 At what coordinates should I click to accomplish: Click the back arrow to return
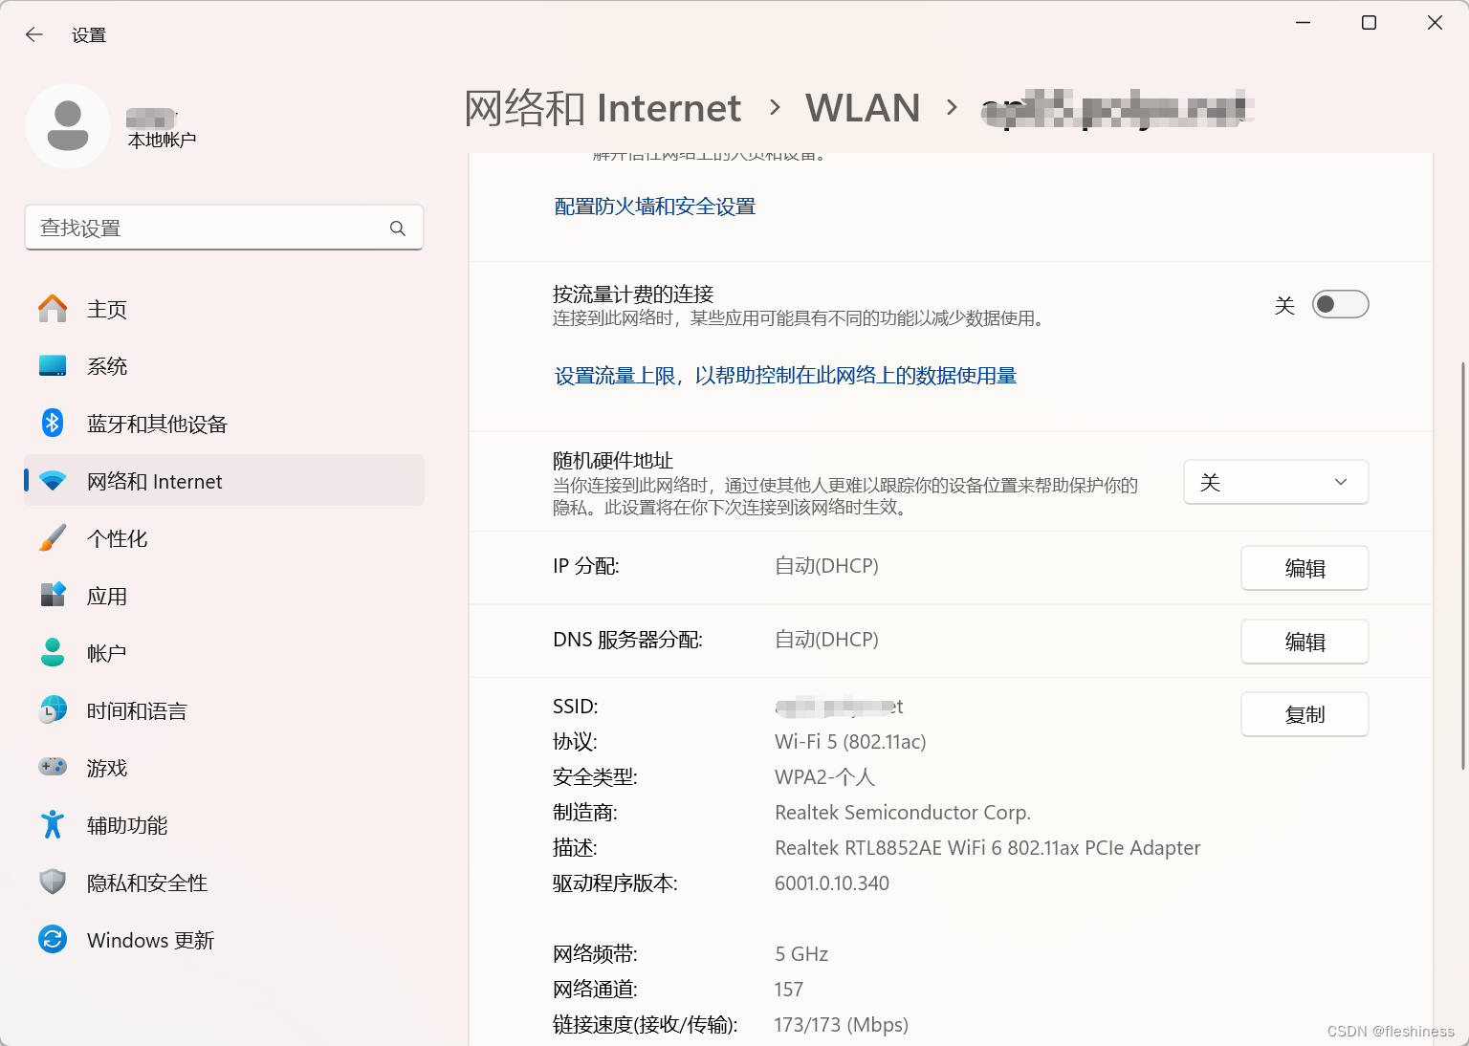[x=33, y=34]
